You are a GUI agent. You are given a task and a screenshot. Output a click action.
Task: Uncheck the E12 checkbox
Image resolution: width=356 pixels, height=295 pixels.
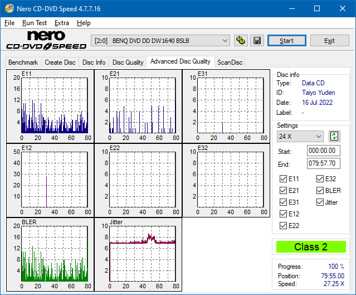click(x=283, y=214)
